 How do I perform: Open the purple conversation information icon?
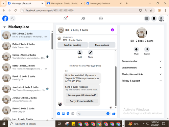click(x=112, y=30)
